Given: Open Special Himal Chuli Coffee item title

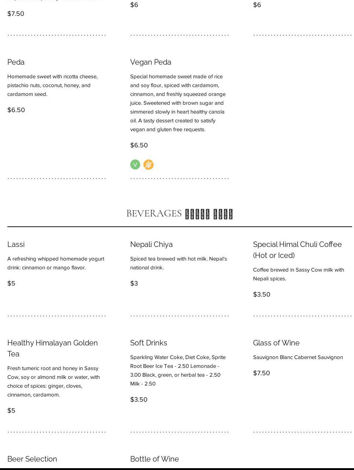Looking at the screenshot, I should pyautogui.click(x=297, y=250).
